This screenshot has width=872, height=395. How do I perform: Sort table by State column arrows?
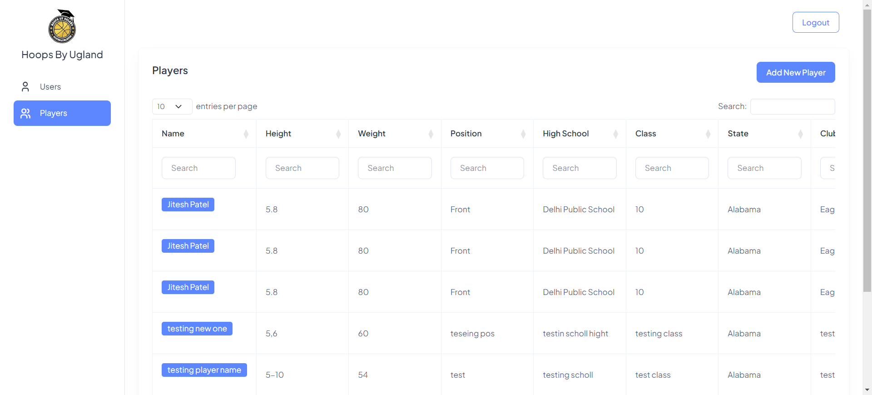click(x=800, y=134)
